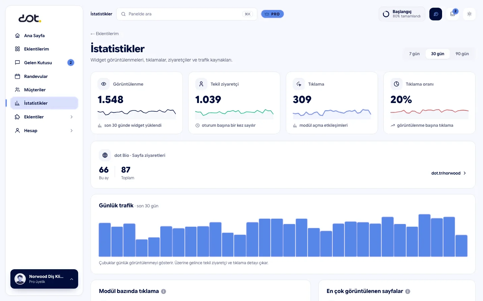Viewport: 483px width, 301px height.
Task: Select the 30 gün range
Action: (438, 54)
